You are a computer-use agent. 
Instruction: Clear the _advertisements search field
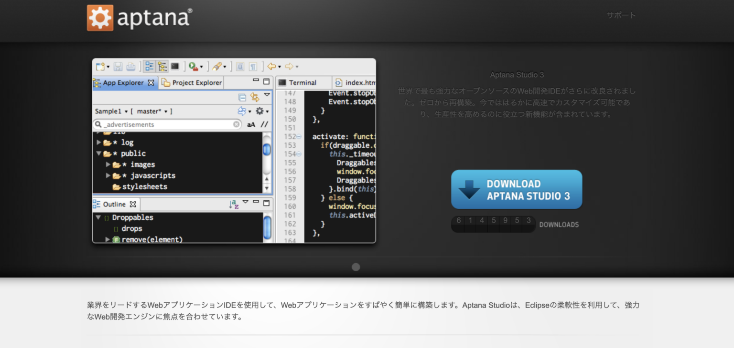(x=237, y=124)
